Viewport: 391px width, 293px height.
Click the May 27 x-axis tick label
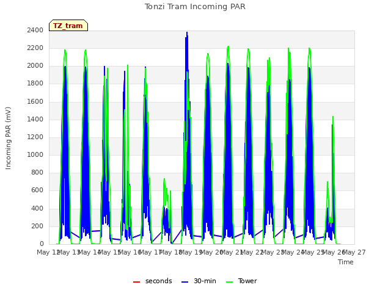pyautogui.click(x=354, y=252)
